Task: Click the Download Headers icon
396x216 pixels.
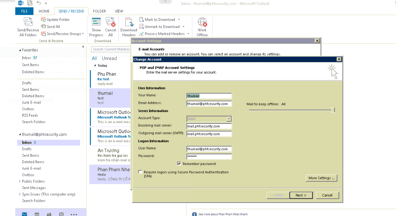Action: click(x=129, y=22)
